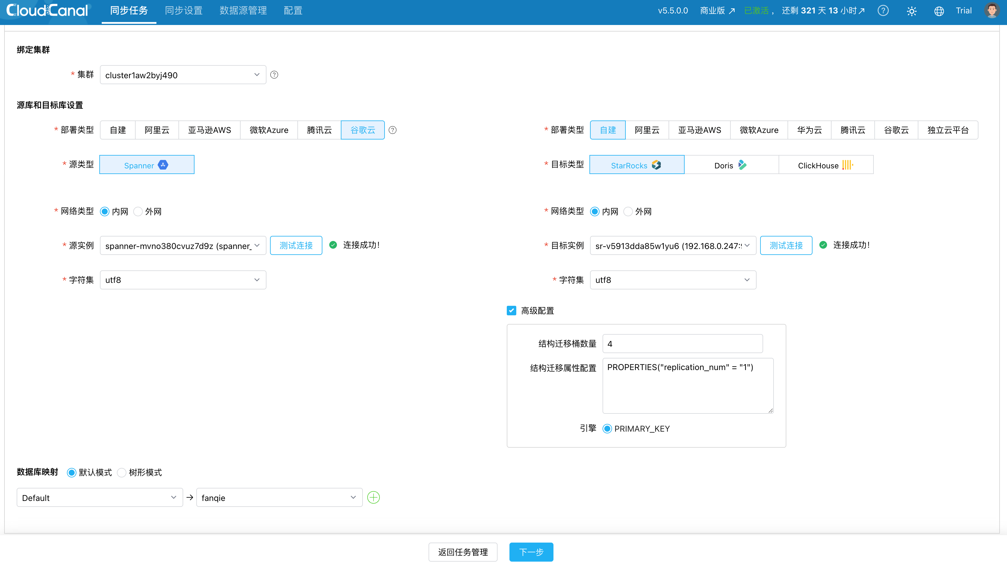Expand the 集群 cluster dropdown
This screenshot has width=1007, height=564.
pyautogui.click(x=183, y=75)
